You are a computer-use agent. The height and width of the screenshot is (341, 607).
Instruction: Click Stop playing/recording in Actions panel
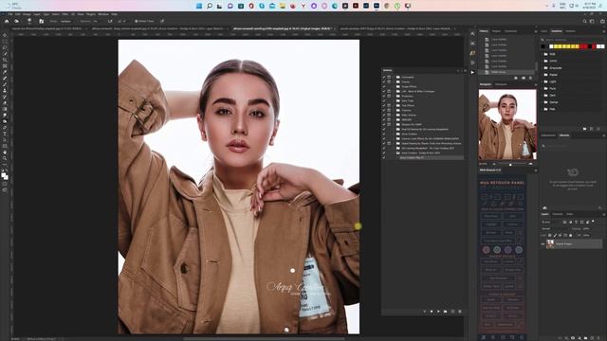(x=425, y=312)
